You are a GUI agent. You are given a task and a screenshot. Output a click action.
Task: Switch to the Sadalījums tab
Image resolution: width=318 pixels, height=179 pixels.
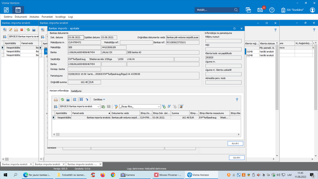pos(76,91)
